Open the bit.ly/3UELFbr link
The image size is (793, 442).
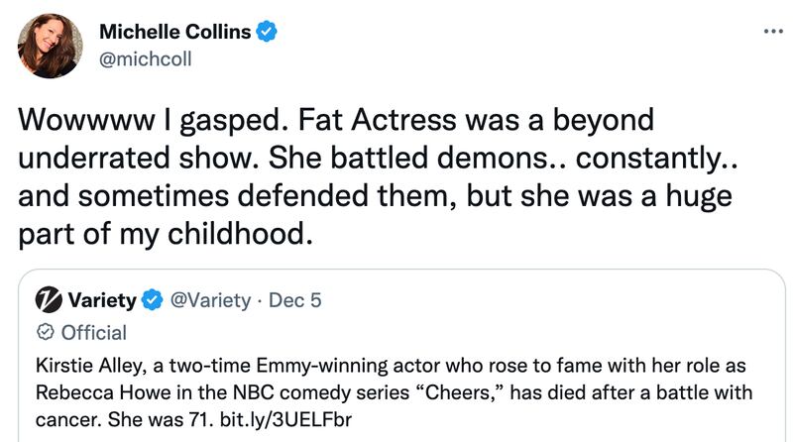point(285,420)
